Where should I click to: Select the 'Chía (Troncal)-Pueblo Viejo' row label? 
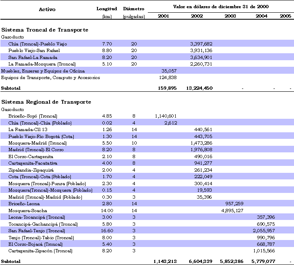pos(37,43)
